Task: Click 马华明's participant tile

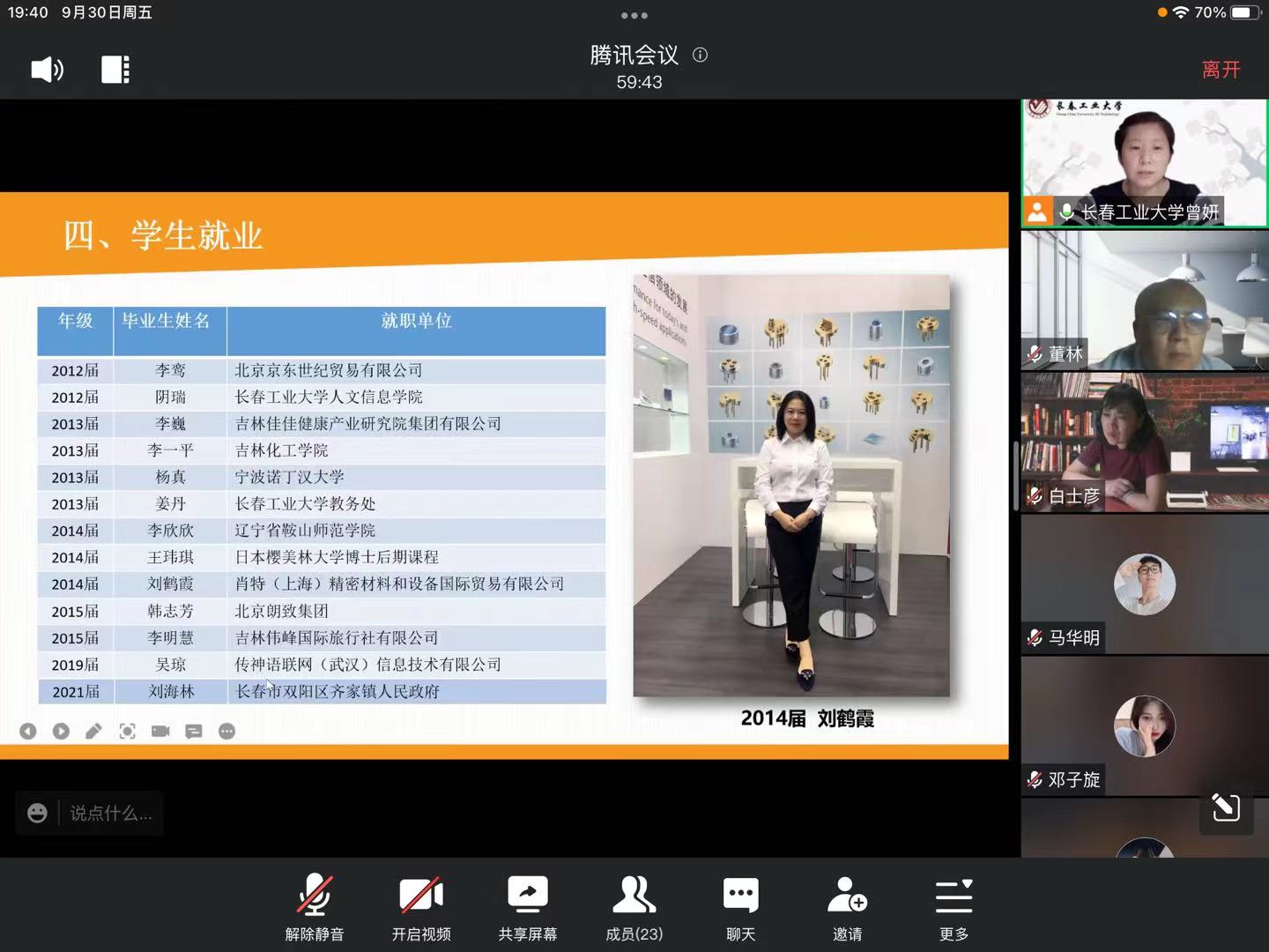Action: (1144, 584)
